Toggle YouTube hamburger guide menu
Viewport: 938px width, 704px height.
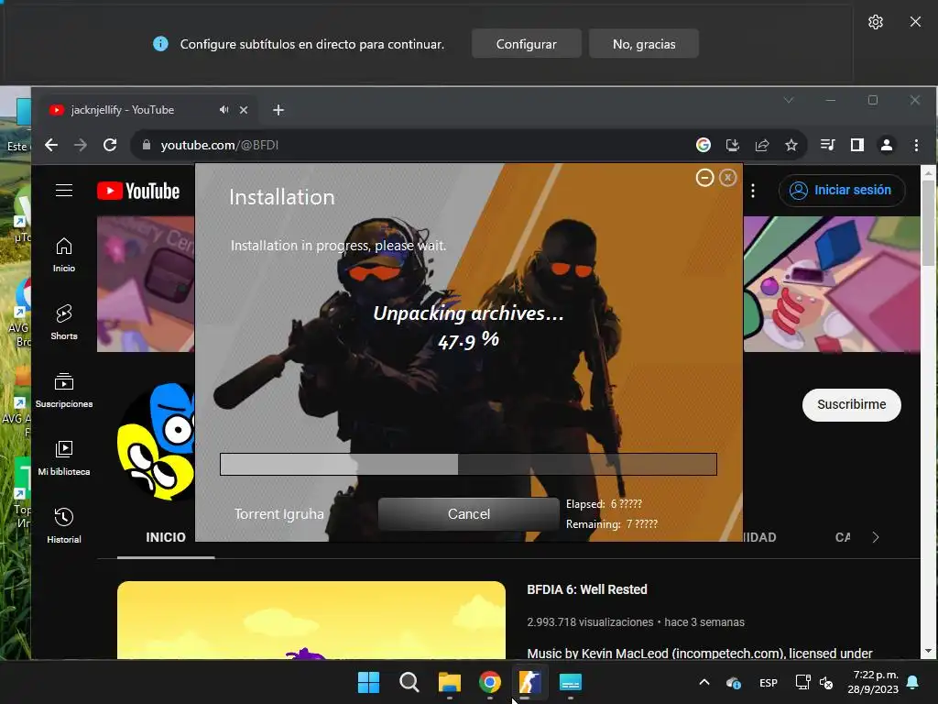coord(64,191)
